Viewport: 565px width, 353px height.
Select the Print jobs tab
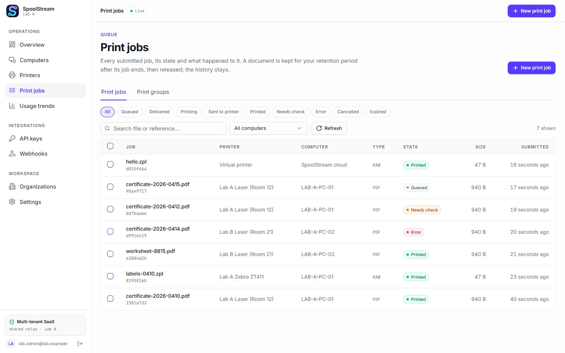coord(114,92)
